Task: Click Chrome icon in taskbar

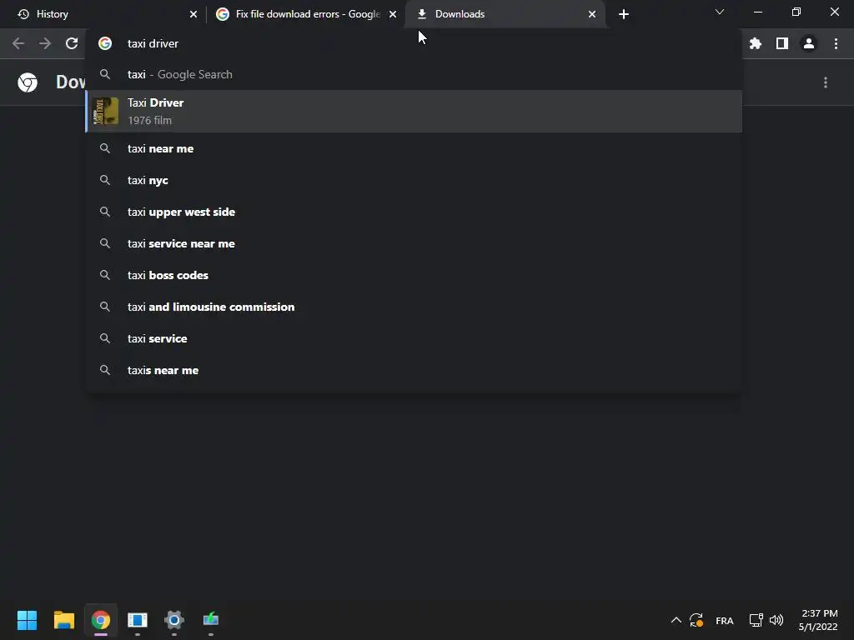Action: point(101,620)
